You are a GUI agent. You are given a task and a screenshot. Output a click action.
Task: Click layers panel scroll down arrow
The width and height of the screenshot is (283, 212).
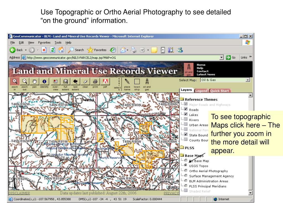[250, 193]
